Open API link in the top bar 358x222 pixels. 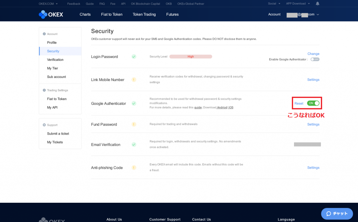(x=123, y=3)
